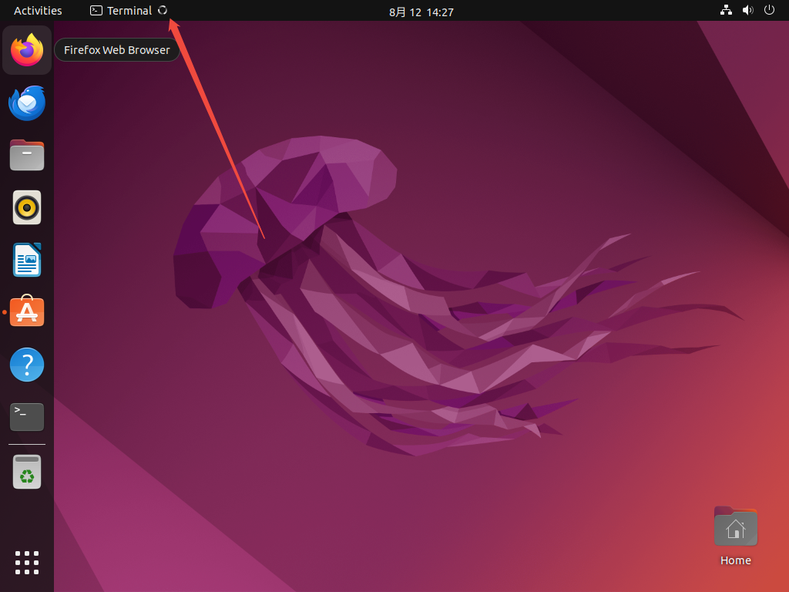This screenshot has height=592, width=789.
Task: Show Applications grid button
Action: click(27, 562)
